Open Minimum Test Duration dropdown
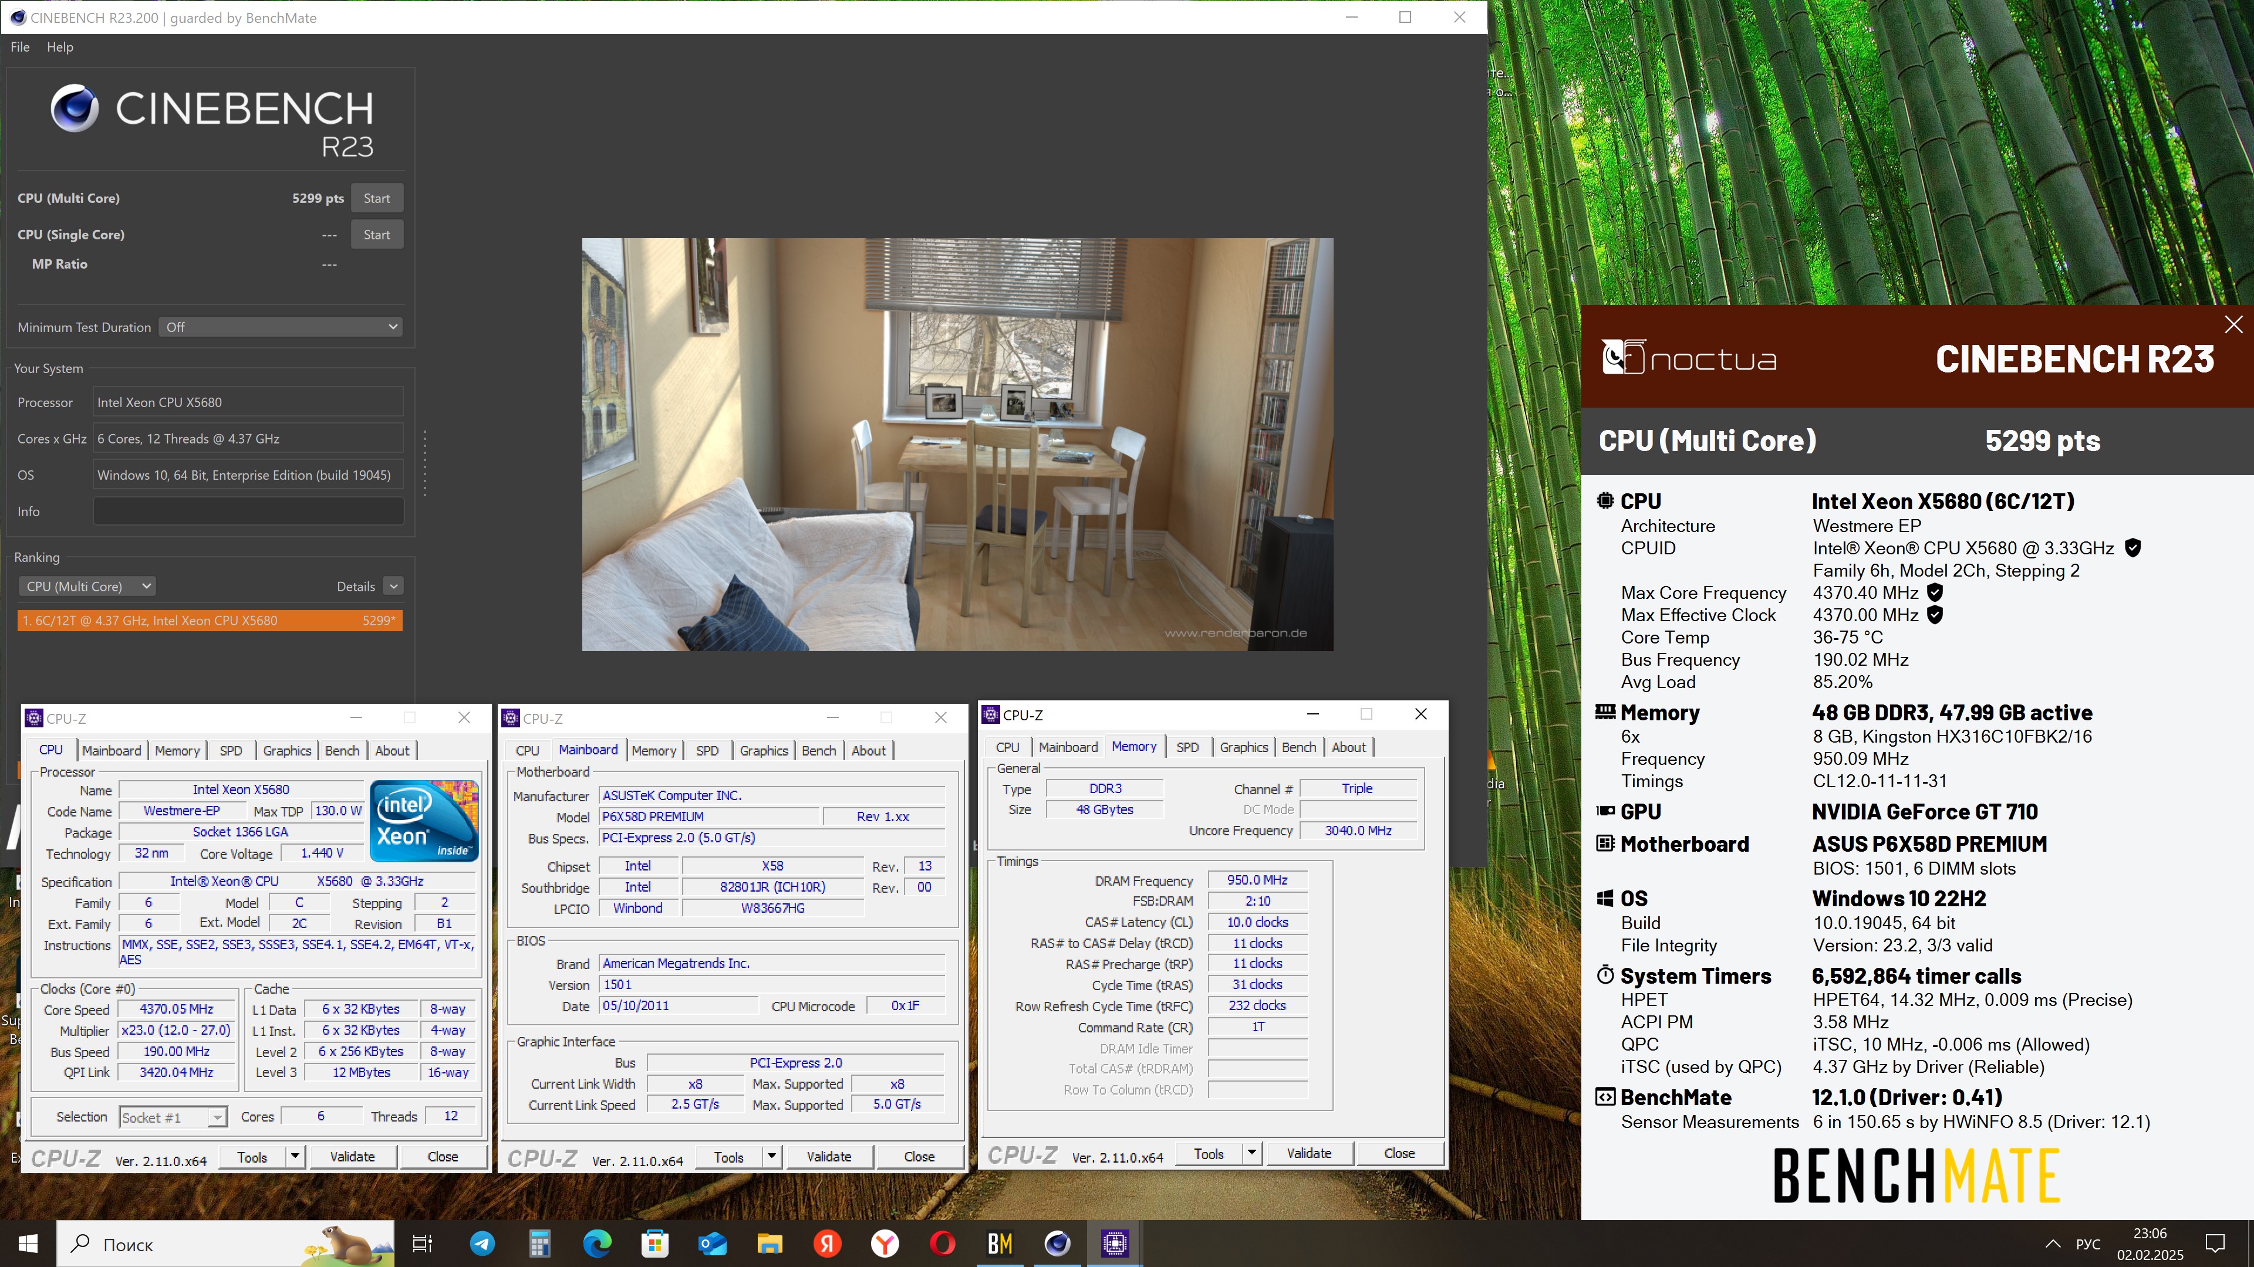 coord(280,327)
